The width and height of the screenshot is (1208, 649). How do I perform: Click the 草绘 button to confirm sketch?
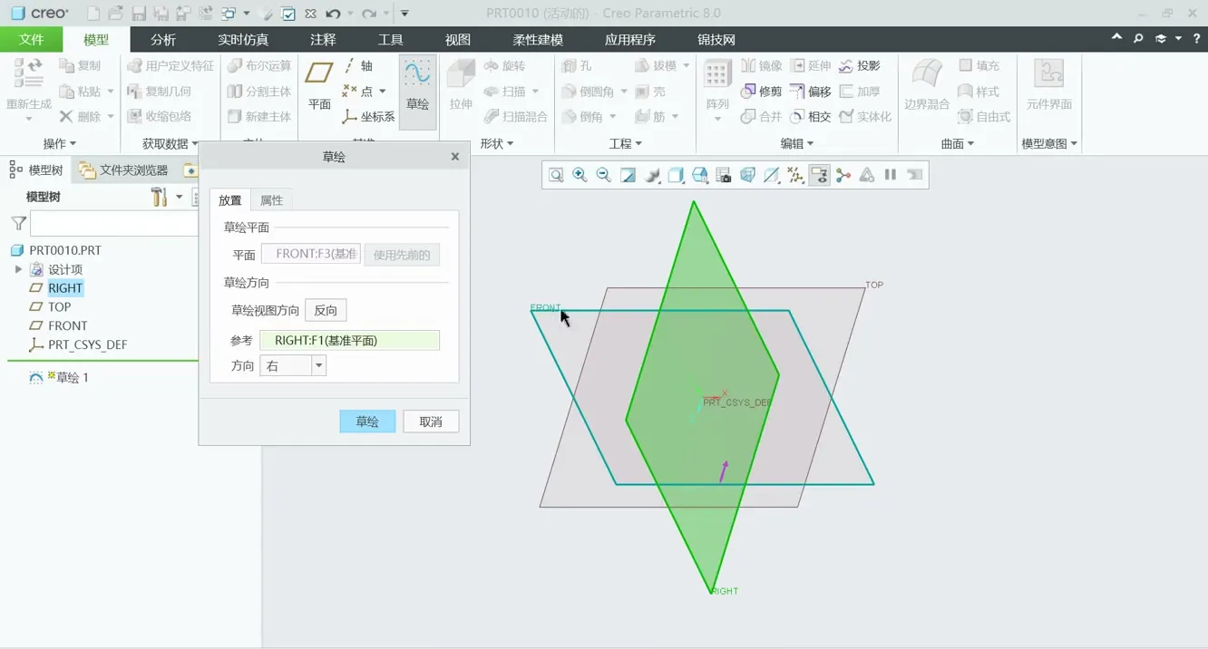point(367,421)
